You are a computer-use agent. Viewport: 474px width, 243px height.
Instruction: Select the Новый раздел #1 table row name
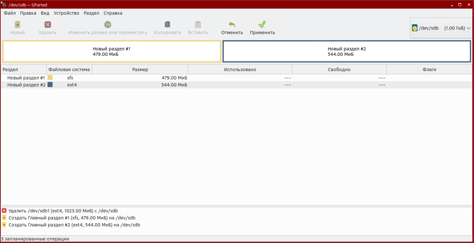26,78
